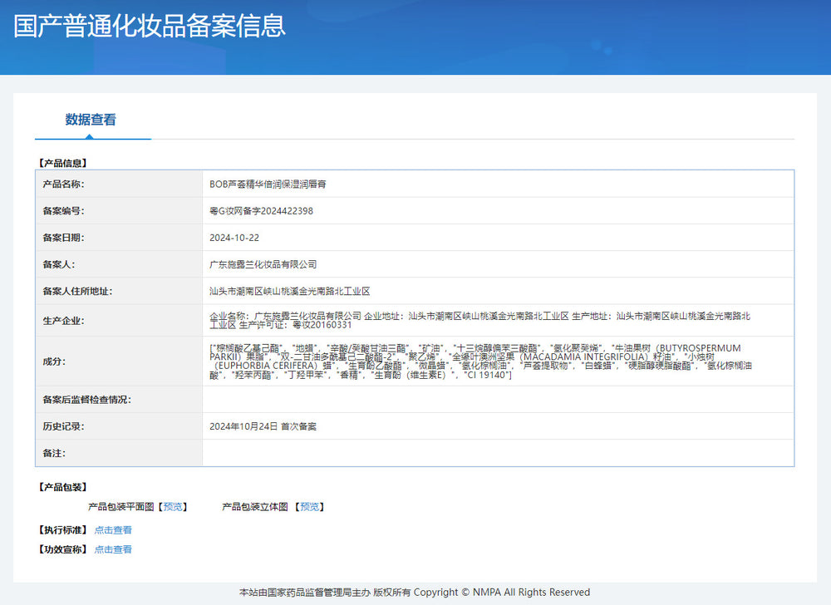Select the 数据查看 tab
Viewport: 831px width, 605px height.
(x=91, y=120)
